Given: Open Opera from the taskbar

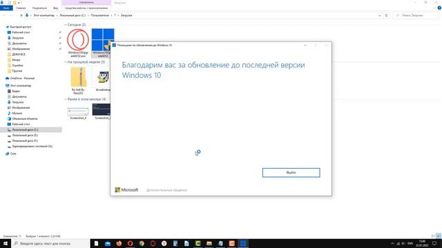Looking at the screenshot, I should coord(130,243).
